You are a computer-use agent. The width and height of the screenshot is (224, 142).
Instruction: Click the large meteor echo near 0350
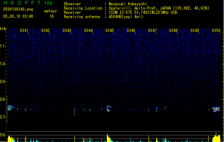[216, 110]
